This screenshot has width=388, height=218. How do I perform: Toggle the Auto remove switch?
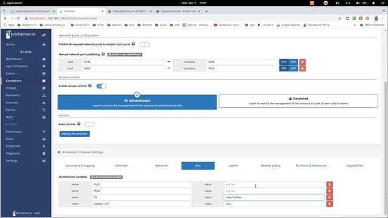click(x=90, y=124)
